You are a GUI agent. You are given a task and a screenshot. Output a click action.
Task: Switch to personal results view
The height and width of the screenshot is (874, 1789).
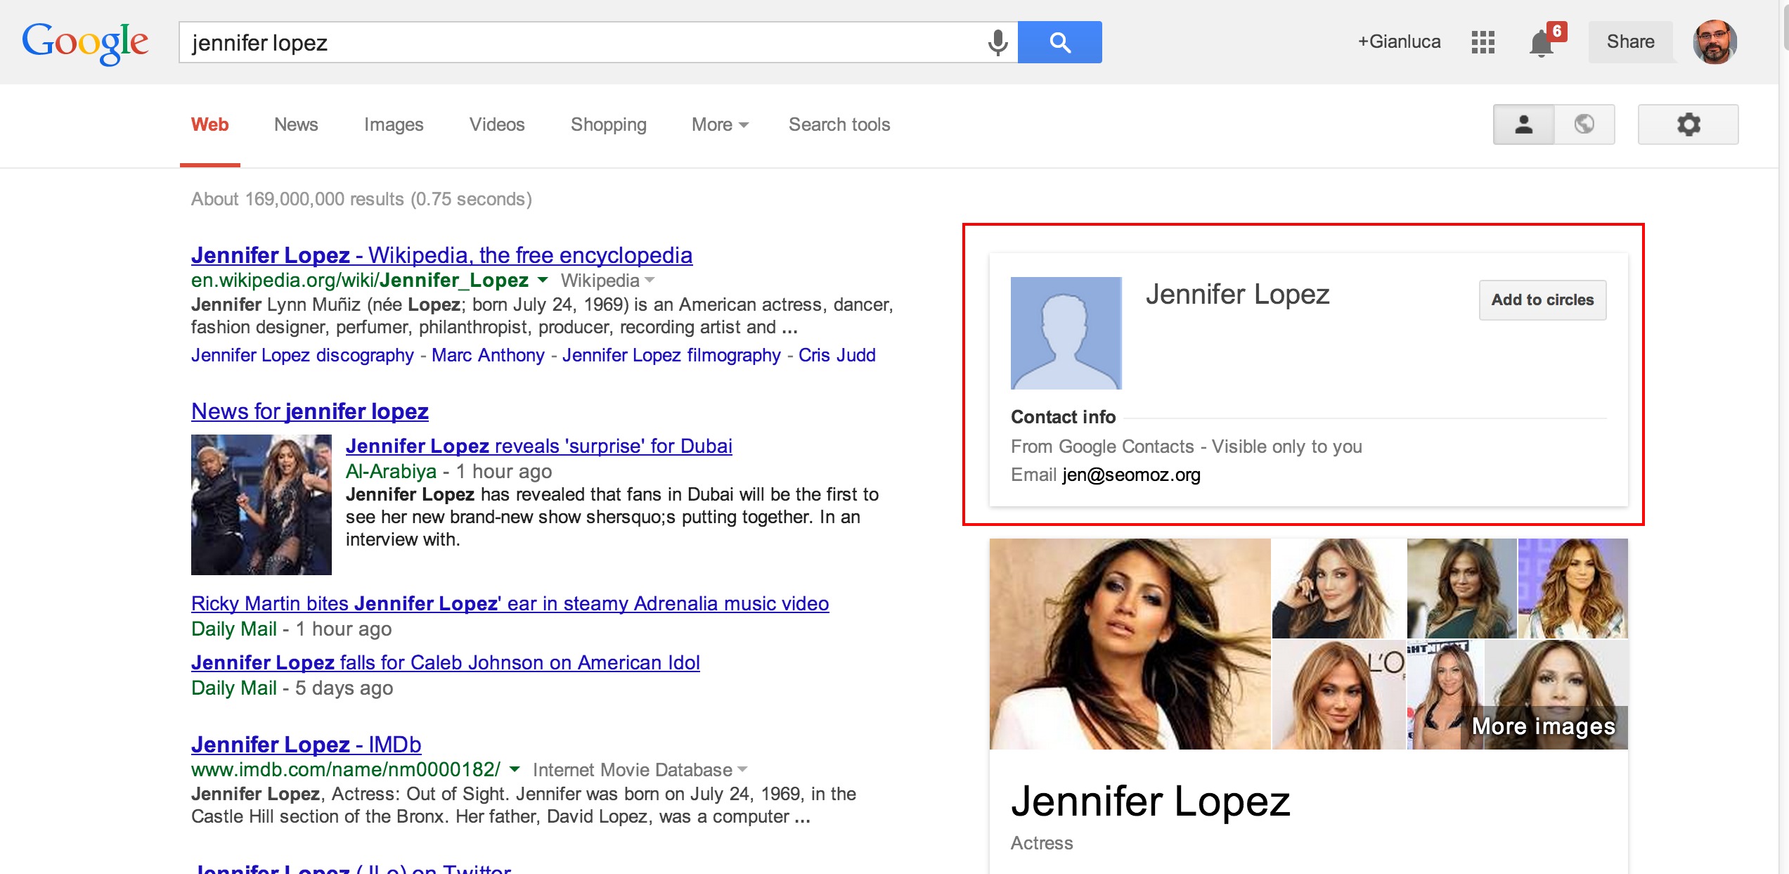point(1523,124)
